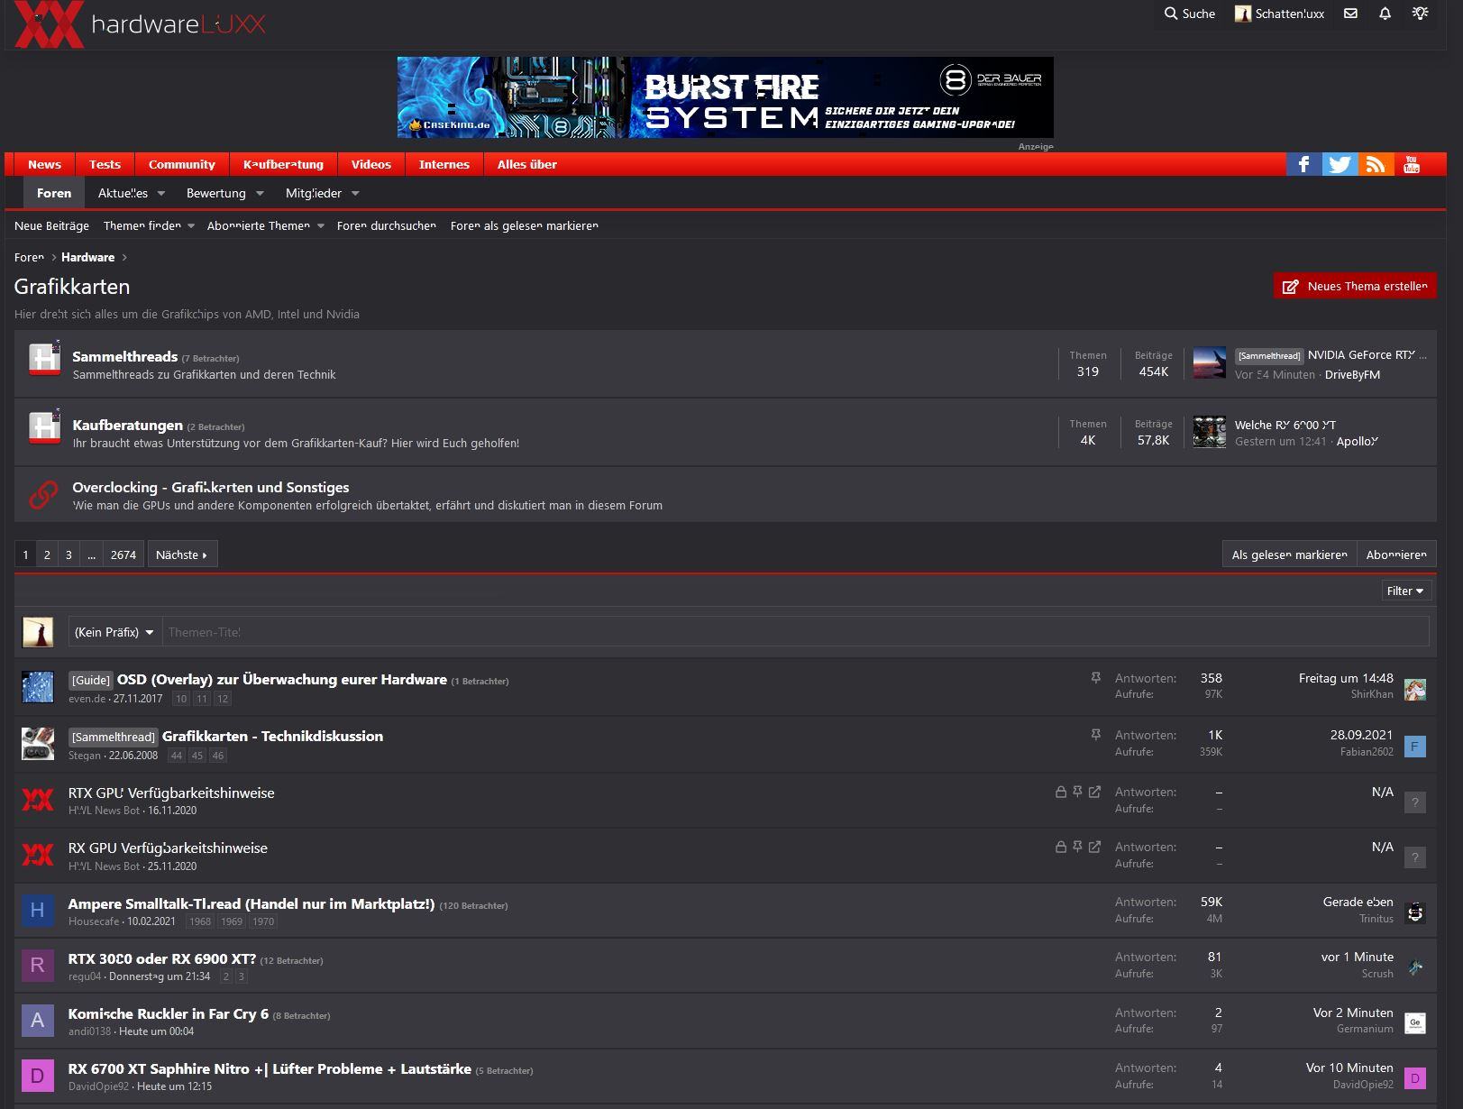
Task: Expand the Mitglieder dropdown arrow
Action: 355,193
